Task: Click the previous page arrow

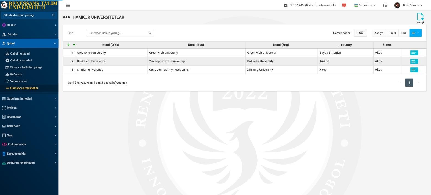Action: (x=401, y=83)
